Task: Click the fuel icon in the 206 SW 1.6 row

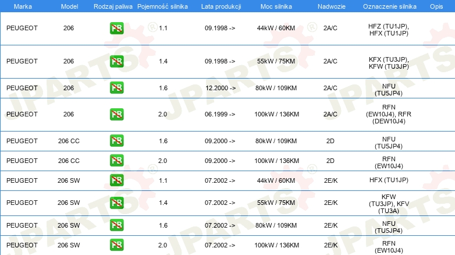Action: [x=116, y=225]
